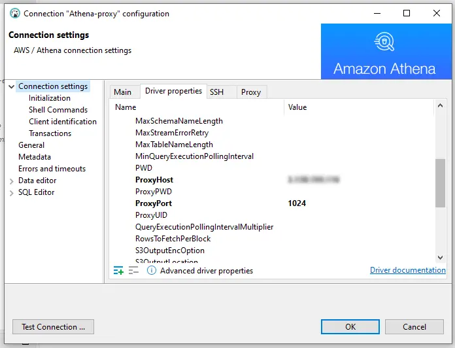Collapse the Connection settings tree node
Image resolution: width=455 pixels, height=348 pixels.
click(x=12, y=86)
